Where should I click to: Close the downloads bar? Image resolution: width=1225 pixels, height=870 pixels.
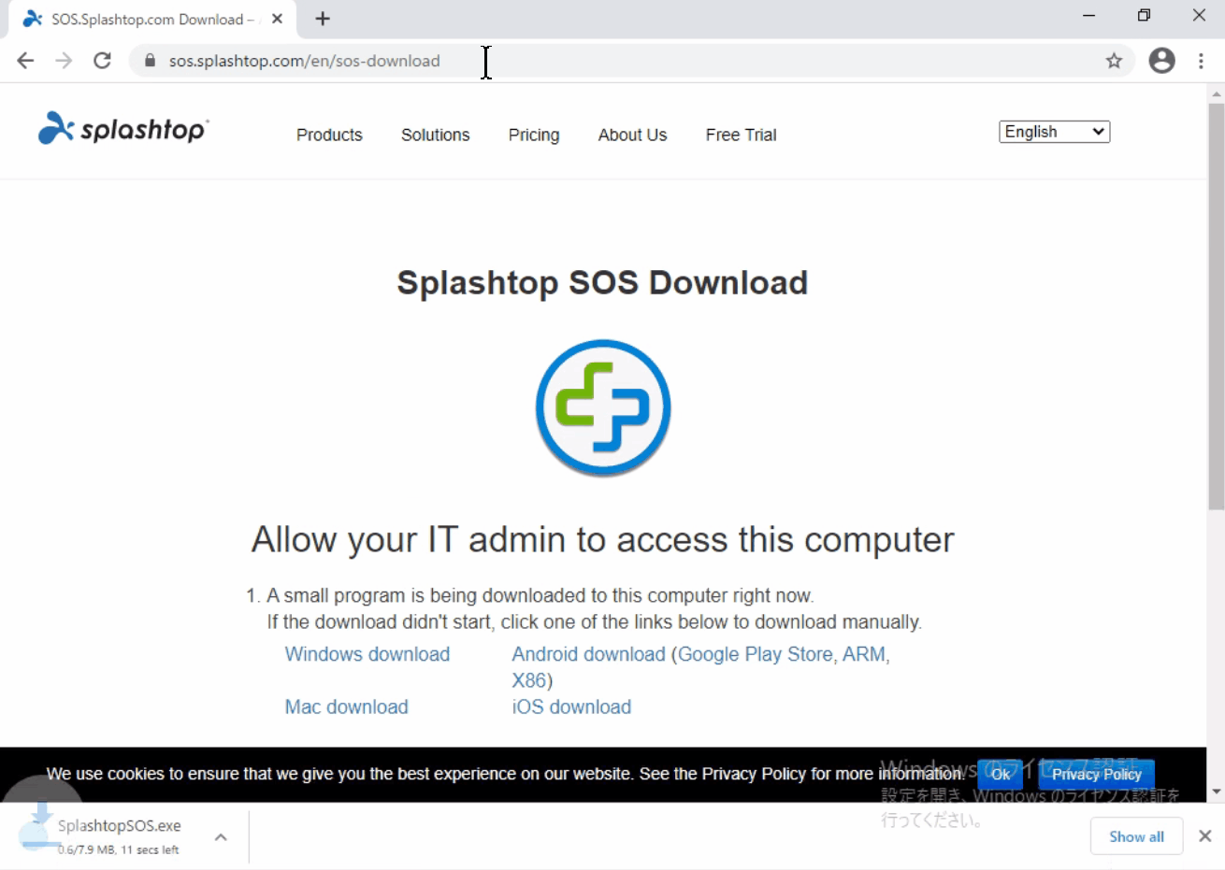point(1205,836)
